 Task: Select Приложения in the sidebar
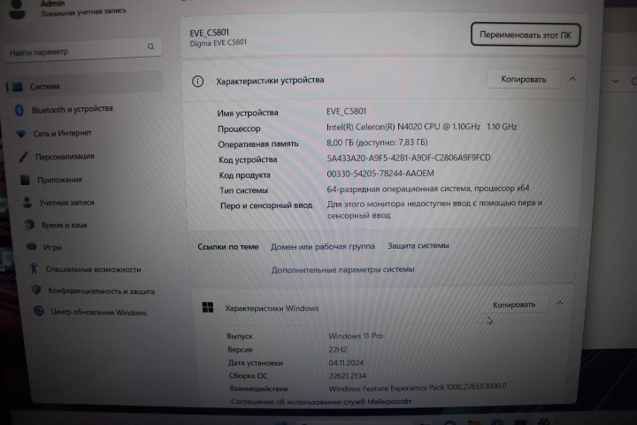(x=60, y=180)
